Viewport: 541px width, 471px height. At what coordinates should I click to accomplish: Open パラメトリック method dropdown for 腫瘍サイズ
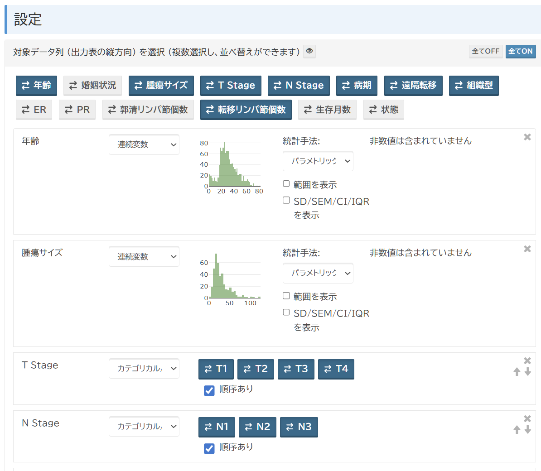click(x=318, y=273)
